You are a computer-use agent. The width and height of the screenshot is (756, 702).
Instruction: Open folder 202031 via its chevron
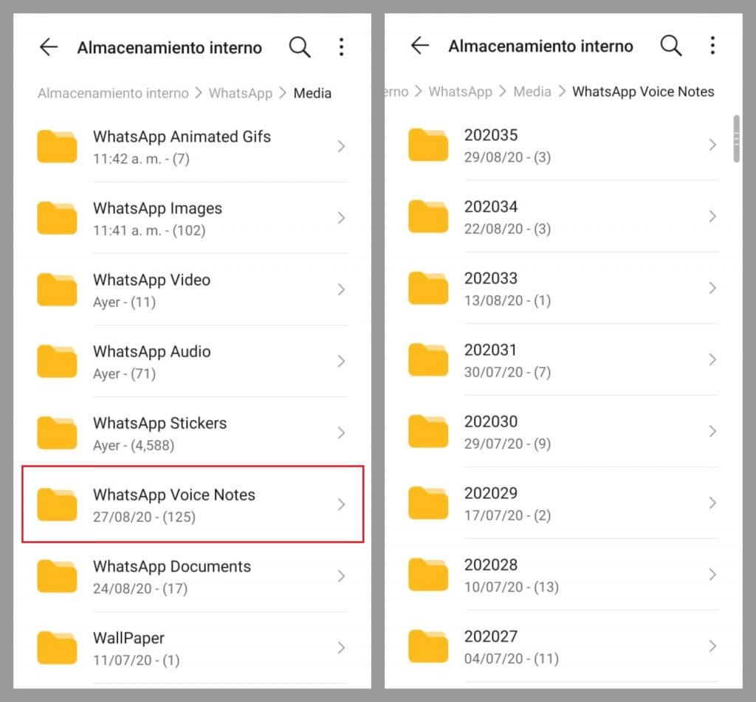coord(712,359)
